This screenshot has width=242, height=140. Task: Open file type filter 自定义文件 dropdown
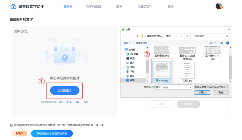(x=211, y=87)
